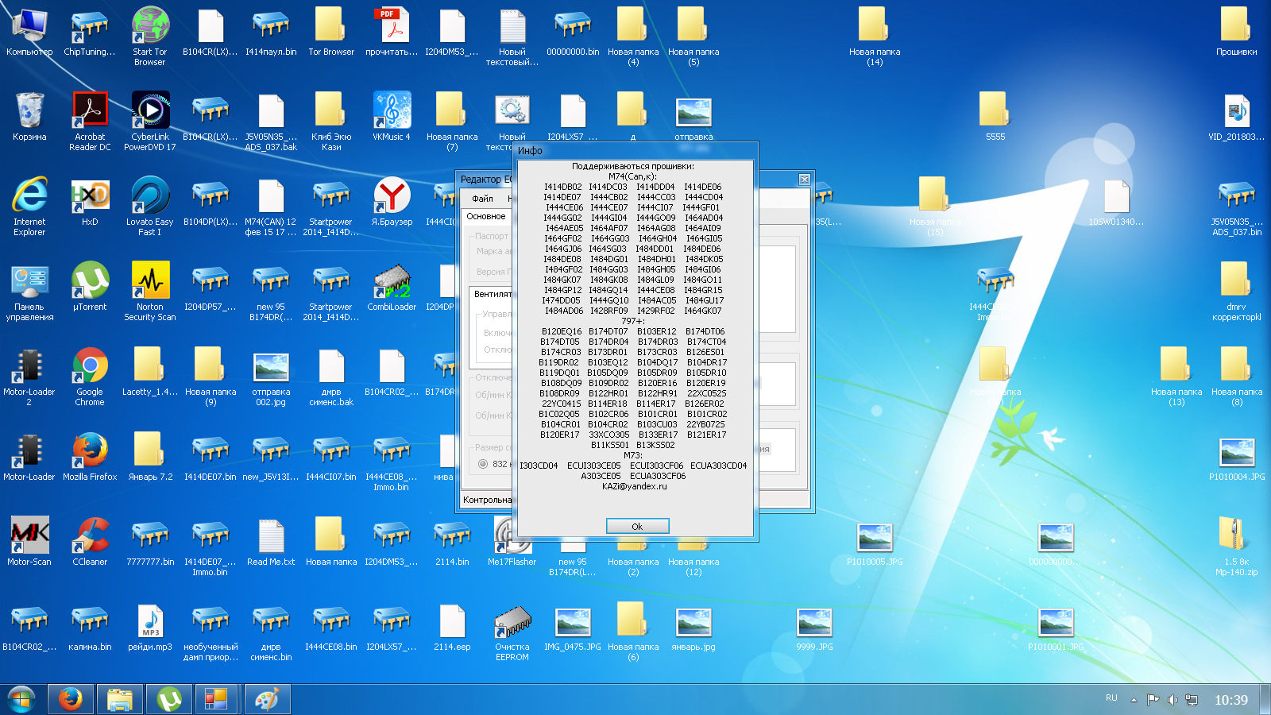Launch Acrobat Reader DC shortcut

pyautogui.click(x=90, y=121)
